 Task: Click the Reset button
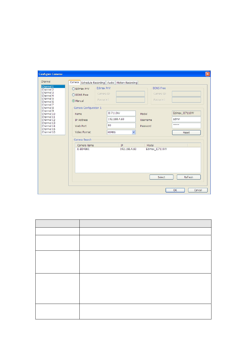[x=186, y=132]
